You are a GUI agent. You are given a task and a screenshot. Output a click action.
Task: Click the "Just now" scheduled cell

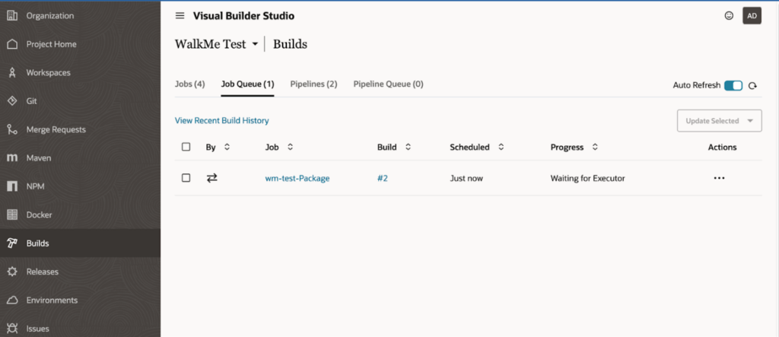click(466, 178)
